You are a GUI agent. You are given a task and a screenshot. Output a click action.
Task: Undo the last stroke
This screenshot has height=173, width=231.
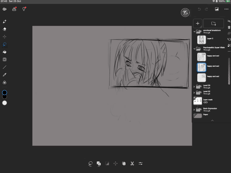click(x=199, y=9)
